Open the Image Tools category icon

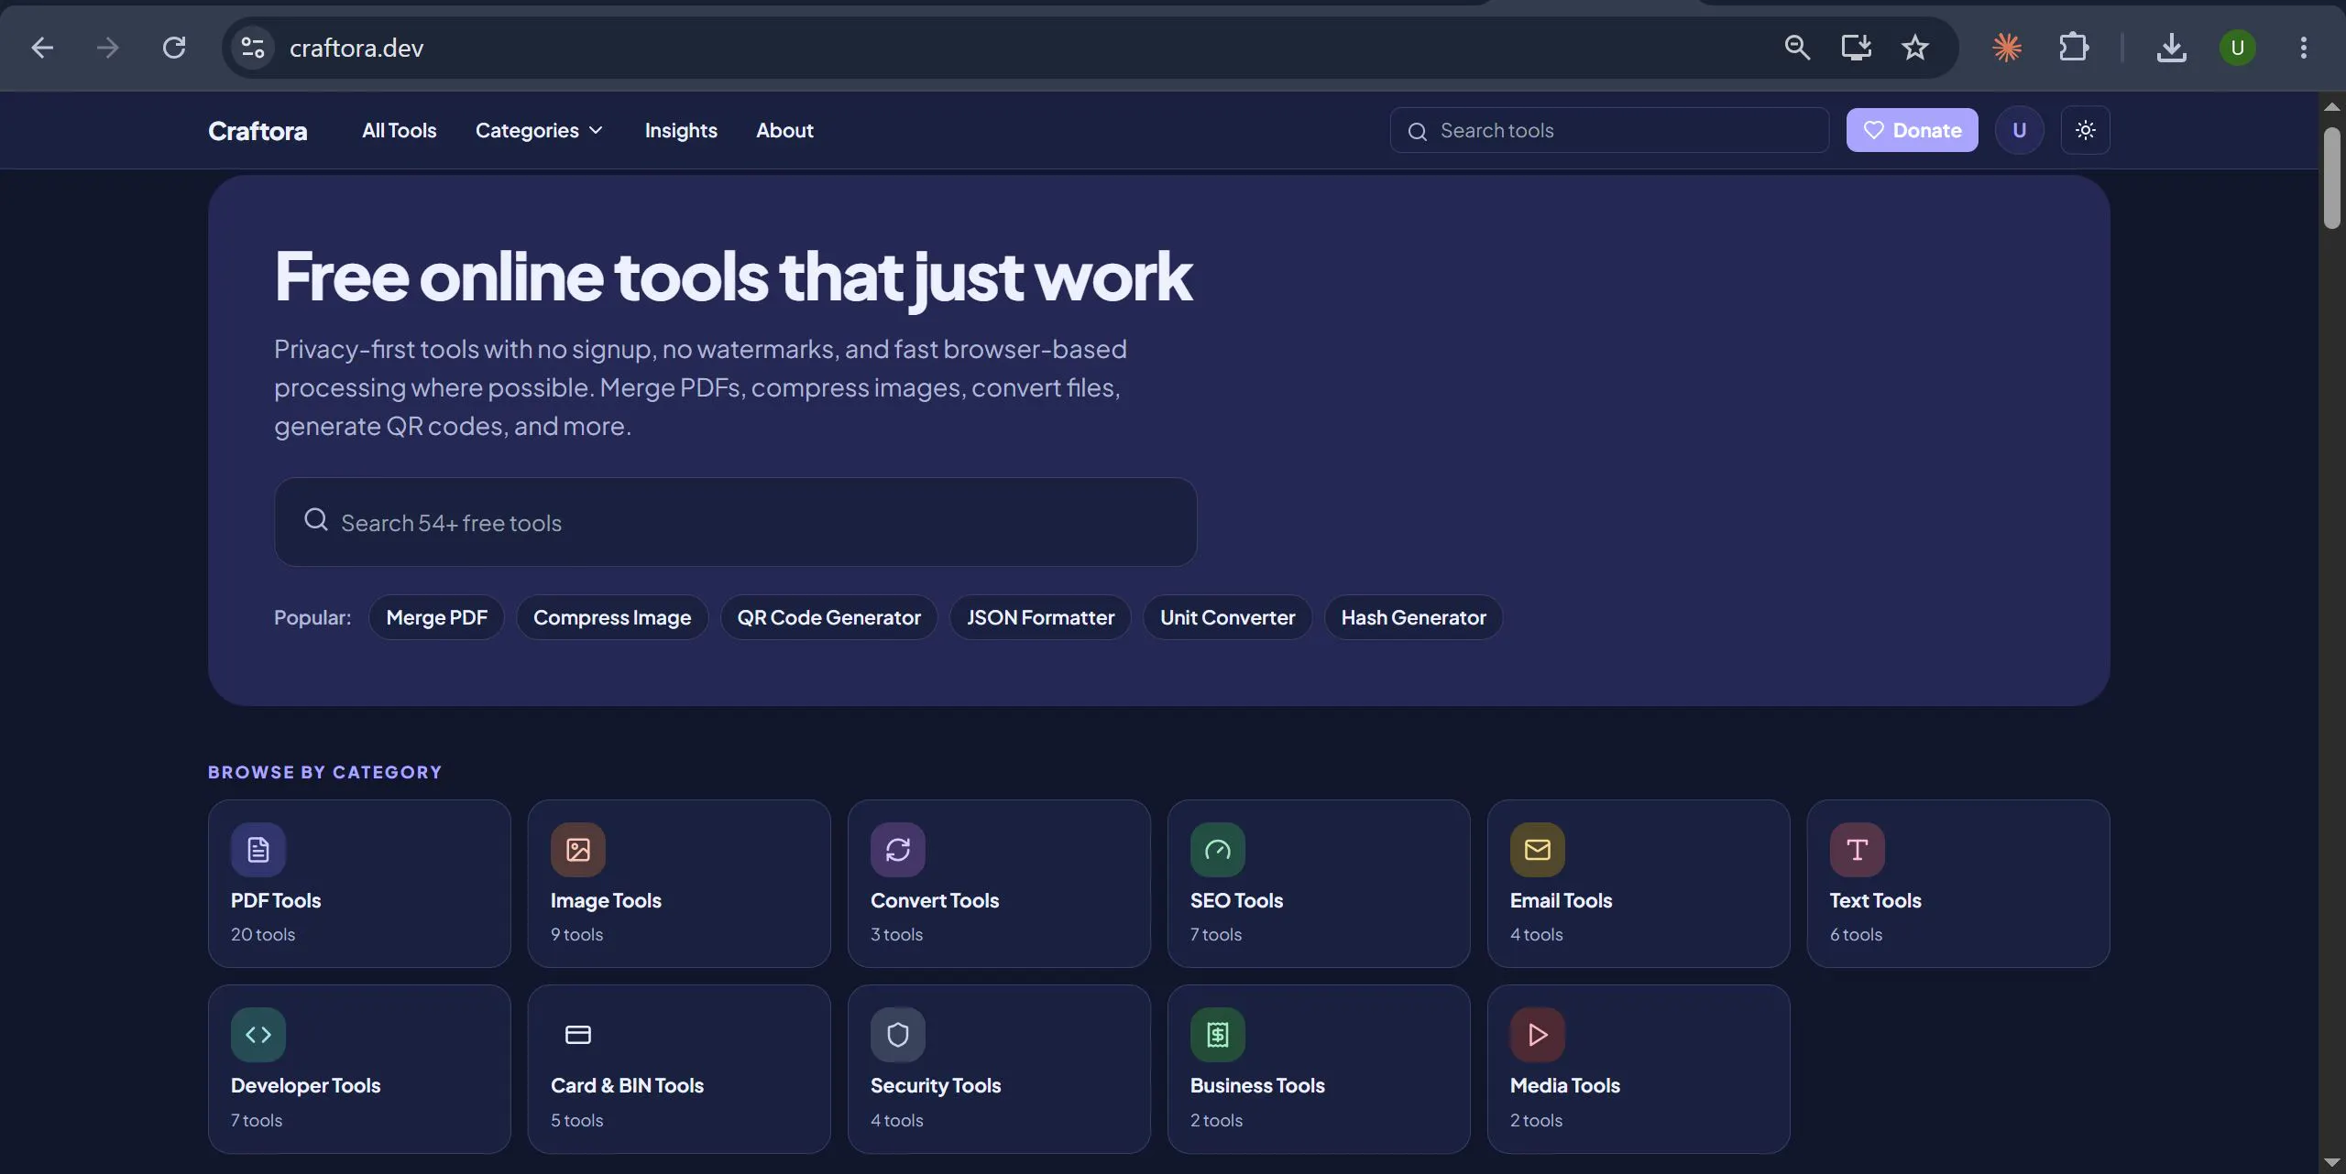(x=577, y=850)
